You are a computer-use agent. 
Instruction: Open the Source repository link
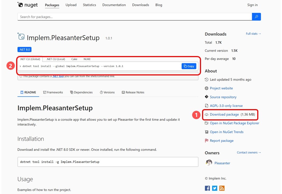[223, 97]
